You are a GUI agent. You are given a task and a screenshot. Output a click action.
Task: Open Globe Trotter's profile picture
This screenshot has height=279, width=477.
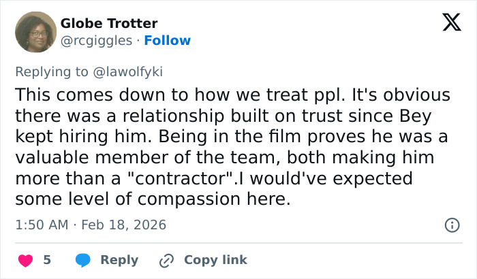35,32
